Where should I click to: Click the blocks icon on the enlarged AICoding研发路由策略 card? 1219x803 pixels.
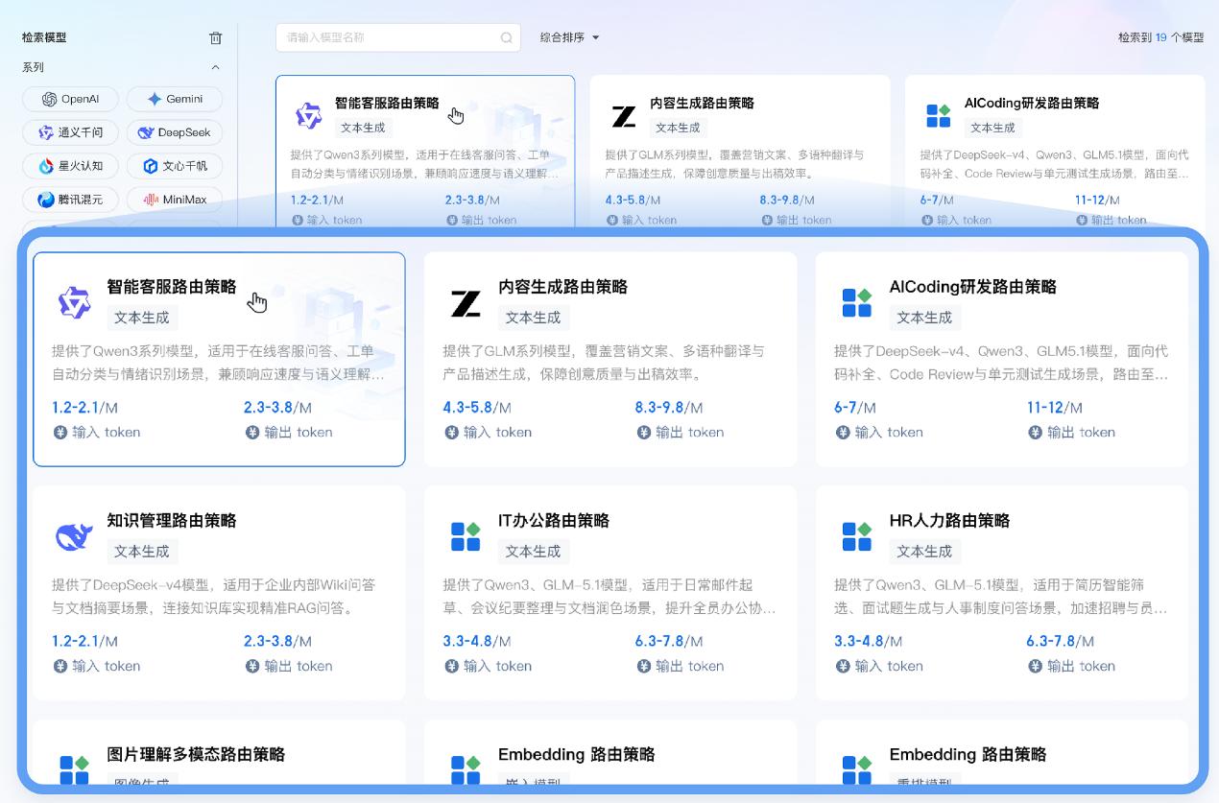point(857,302)
